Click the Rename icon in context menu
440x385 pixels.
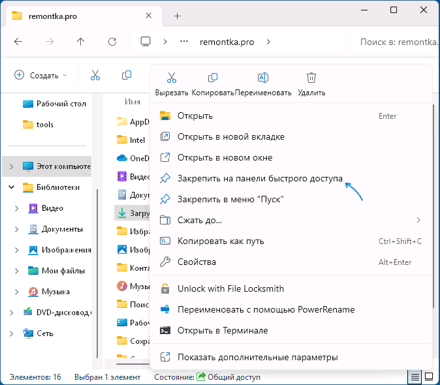pos(262,78)
